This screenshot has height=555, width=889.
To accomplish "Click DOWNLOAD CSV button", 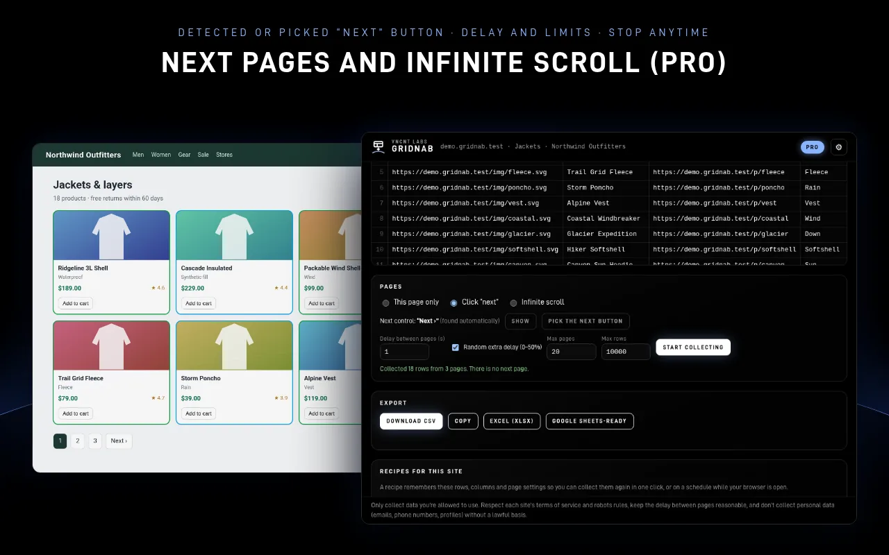I will 411,421.
